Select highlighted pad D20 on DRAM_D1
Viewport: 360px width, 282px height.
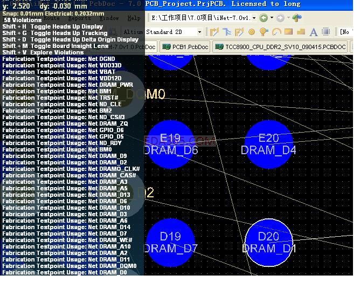268,243
